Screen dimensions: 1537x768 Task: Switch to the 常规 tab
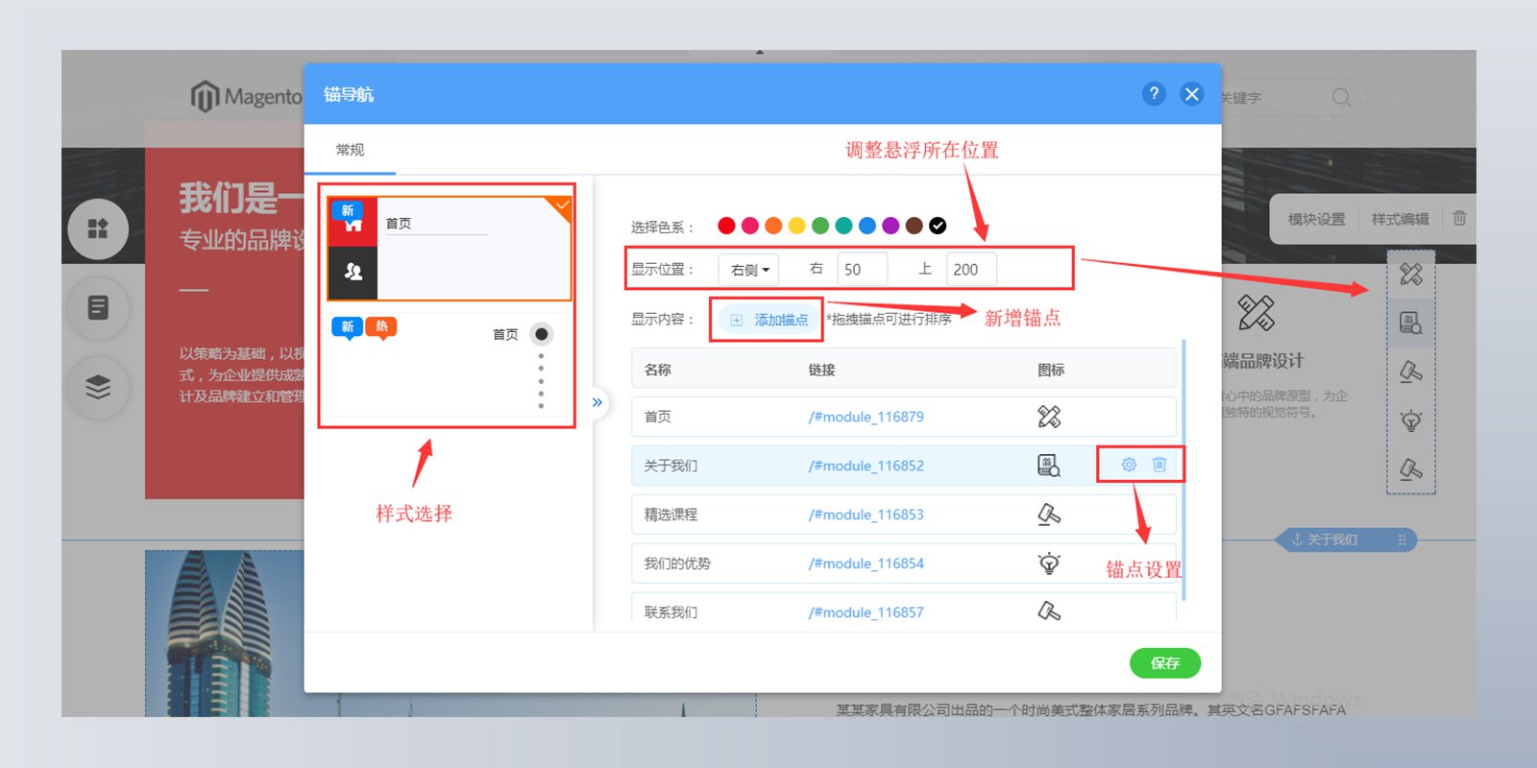pyautogui.click(x=350, y=150)
